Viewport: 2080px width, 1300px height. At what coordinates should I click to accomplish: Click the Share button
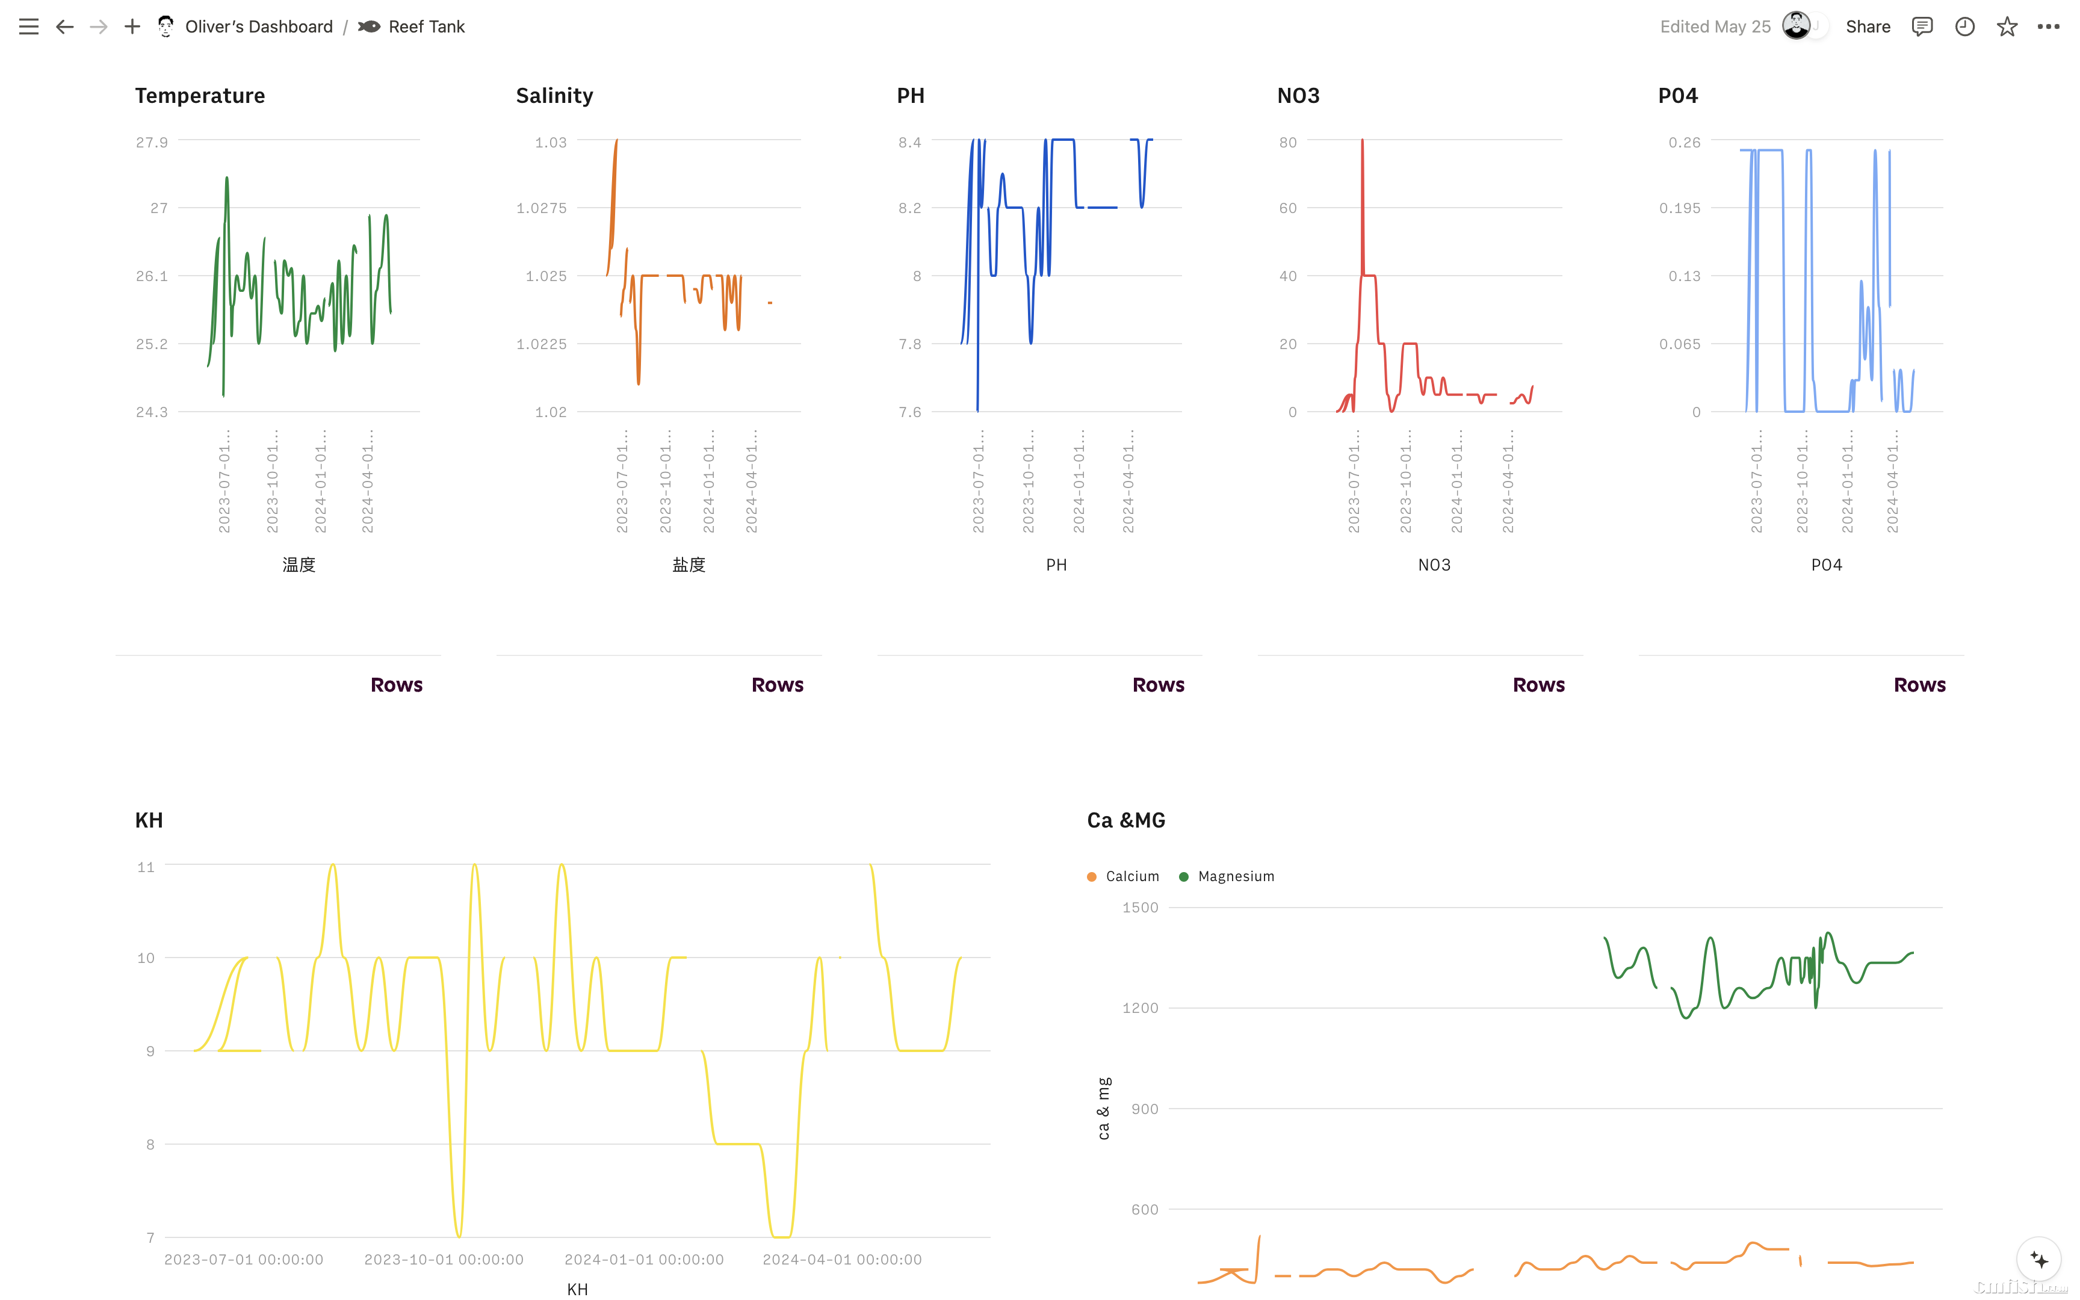click(x=1868, y=26)
